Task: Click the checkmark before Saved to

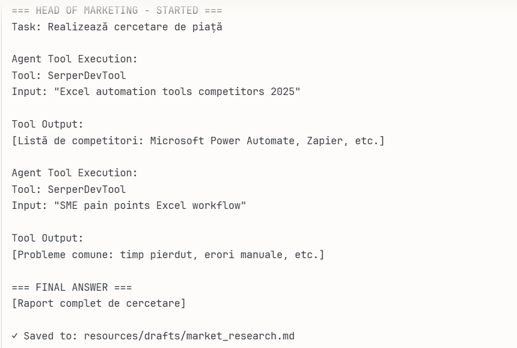Action: [15, 336]
